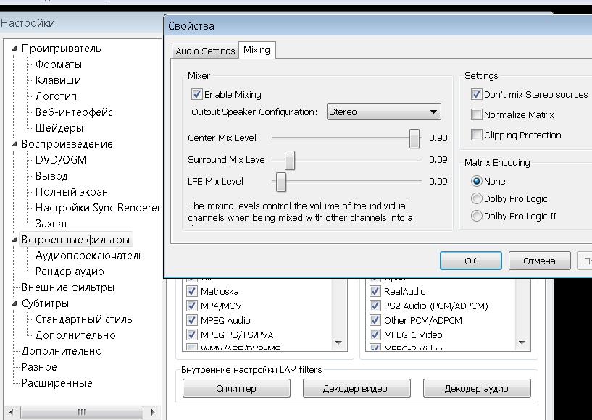Open Output Speaker Configuration dropdown
Image resolution: width=592 pixels, height=420 pixels.
[383, 112]
